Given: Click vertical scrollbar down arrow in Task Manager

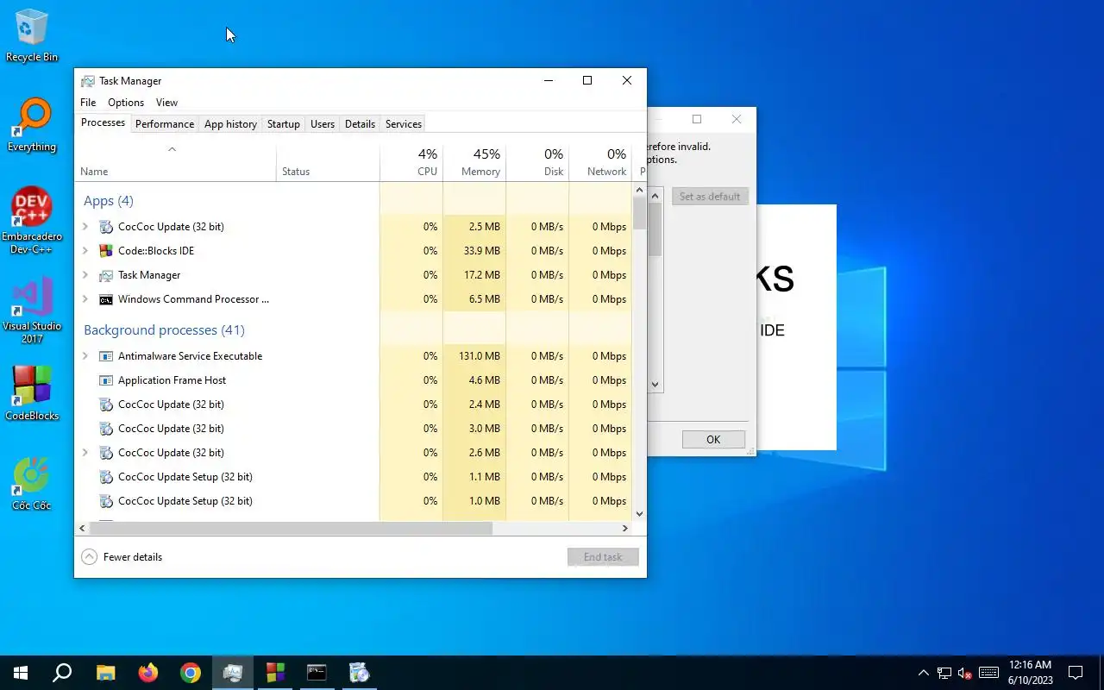Looking at the screenshot, I should [639, 514].
